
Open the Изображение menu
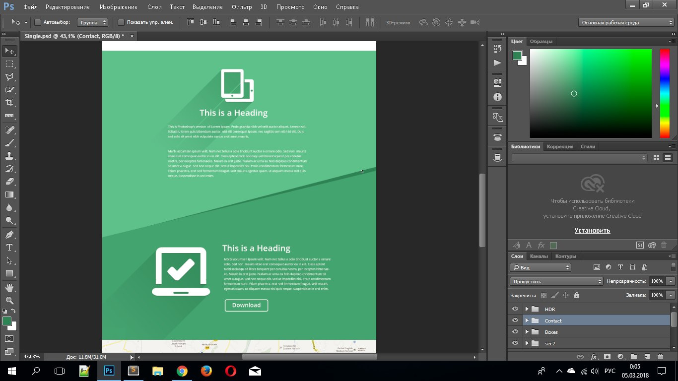[118, 7]
